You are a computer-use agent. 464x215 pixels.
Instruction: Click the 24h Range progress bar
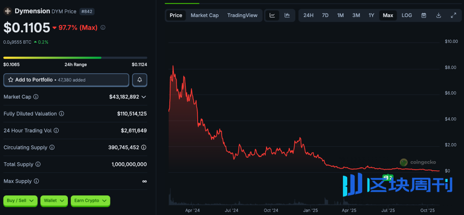(75, 58)
